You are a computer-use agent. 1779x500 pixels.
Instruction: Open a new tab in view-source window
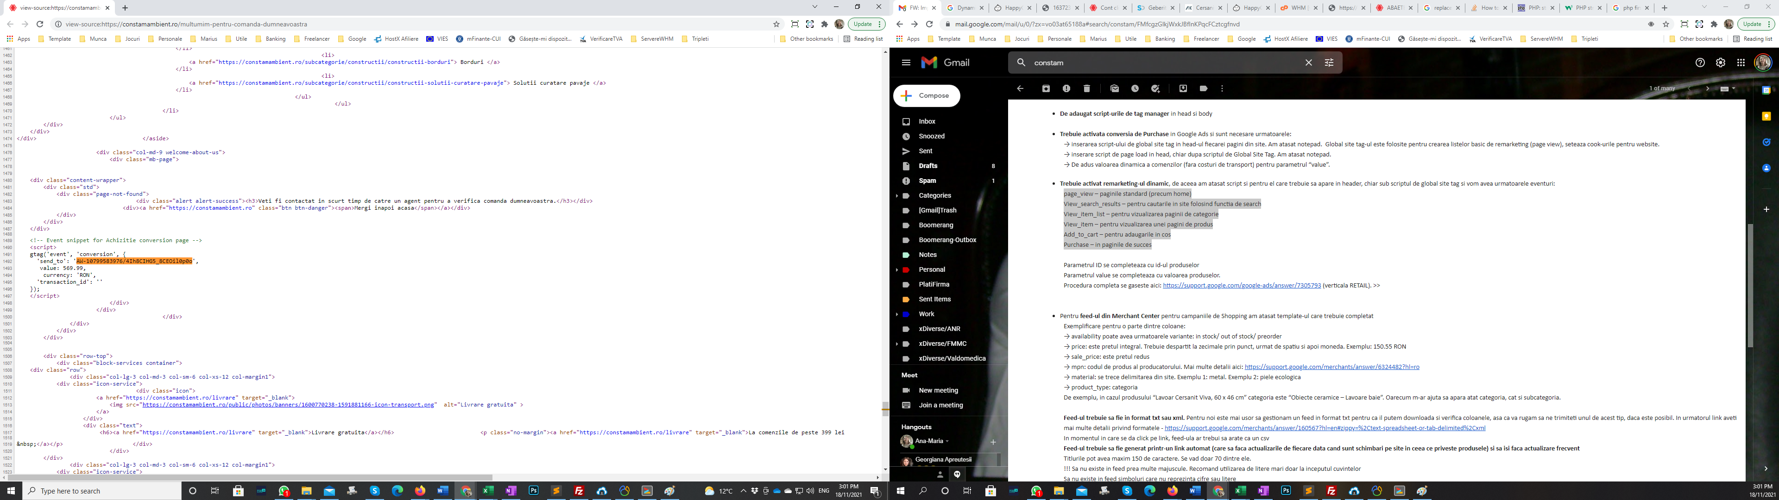pos(125,7)
